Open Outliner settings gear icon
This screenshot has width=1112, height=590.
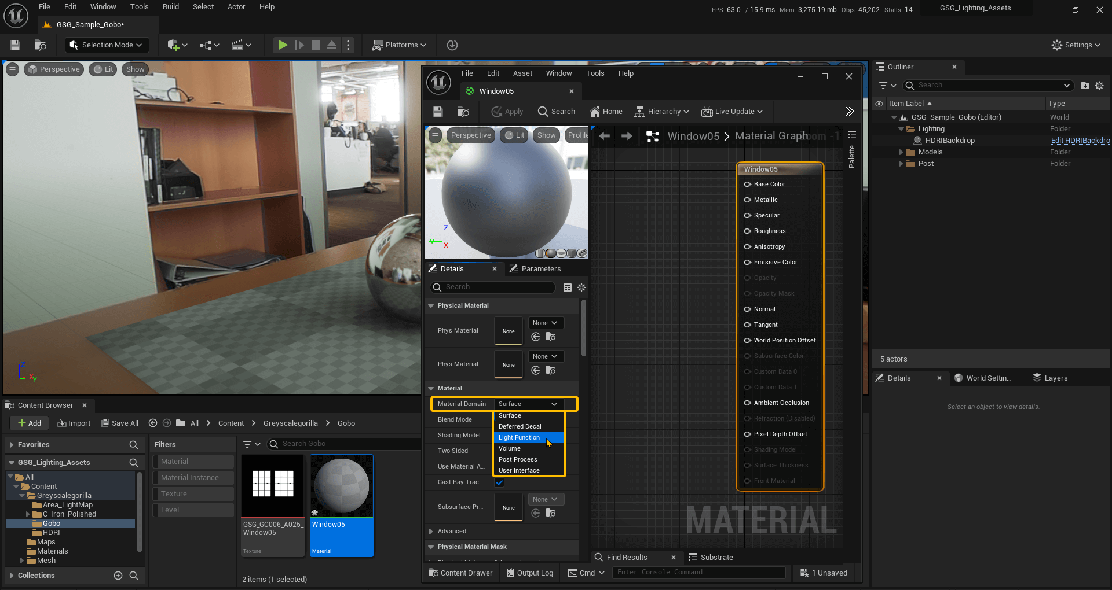pos(1099,86)
